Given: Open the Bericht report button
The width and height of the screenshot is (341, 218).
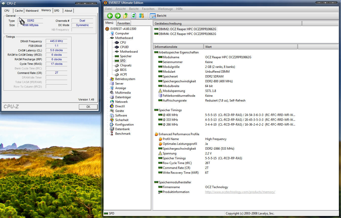Looking at the screenshot, I should point(158,16).
